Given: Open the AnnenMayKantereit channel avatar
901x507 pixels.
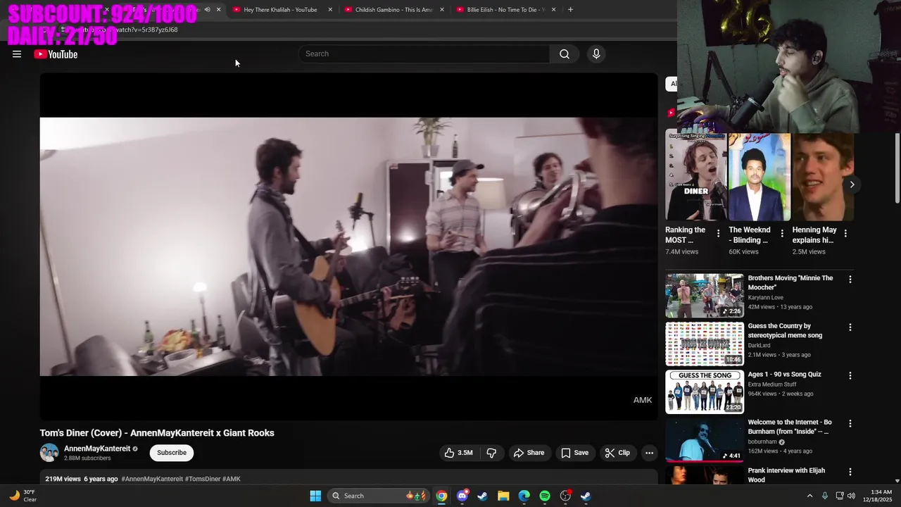Looking at the screenshot, I should pos(49,453).
